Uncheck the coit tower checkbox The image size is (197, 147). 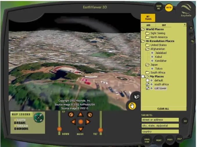tap(148, 88)
